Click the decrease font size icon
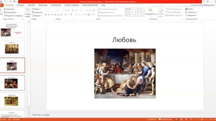 (69, 10)
